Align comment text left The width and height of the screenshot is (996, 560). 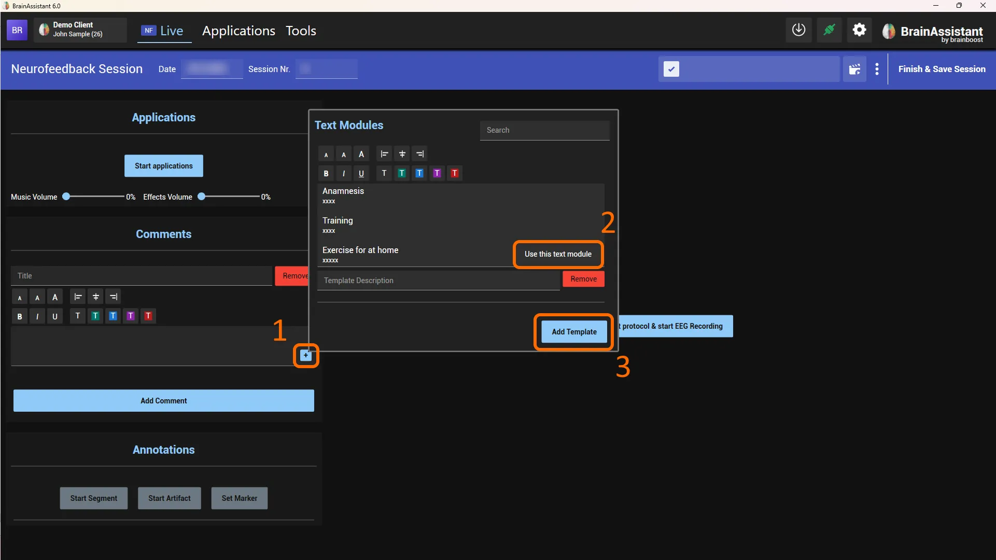tap(78, 297)
